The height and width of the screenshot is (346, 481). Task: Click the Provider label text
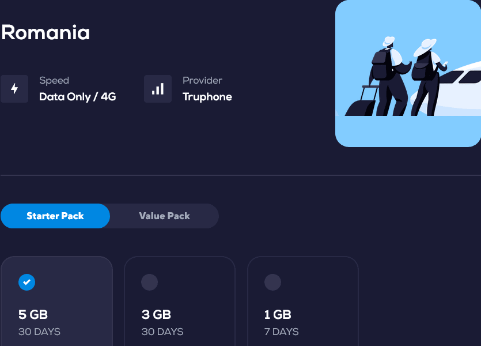pyautogui.click(x=202, y=81)
